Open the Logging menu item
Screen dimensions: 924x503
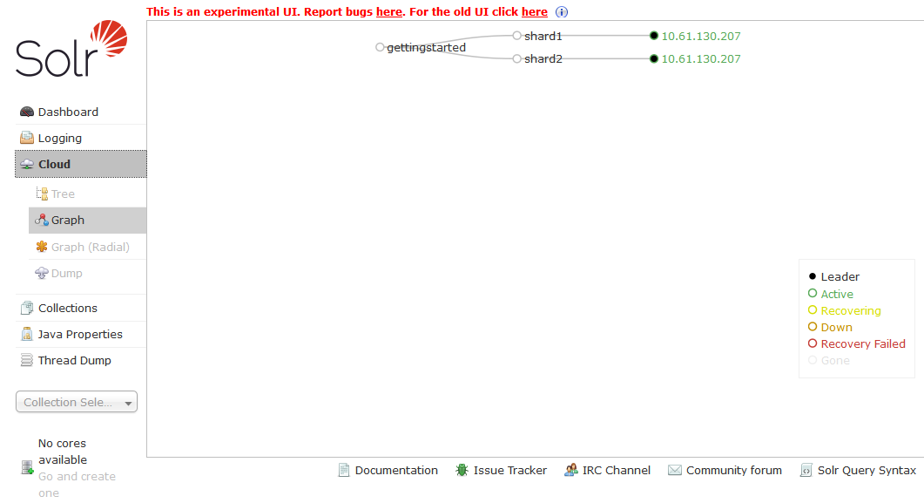(x=81, y=138)
